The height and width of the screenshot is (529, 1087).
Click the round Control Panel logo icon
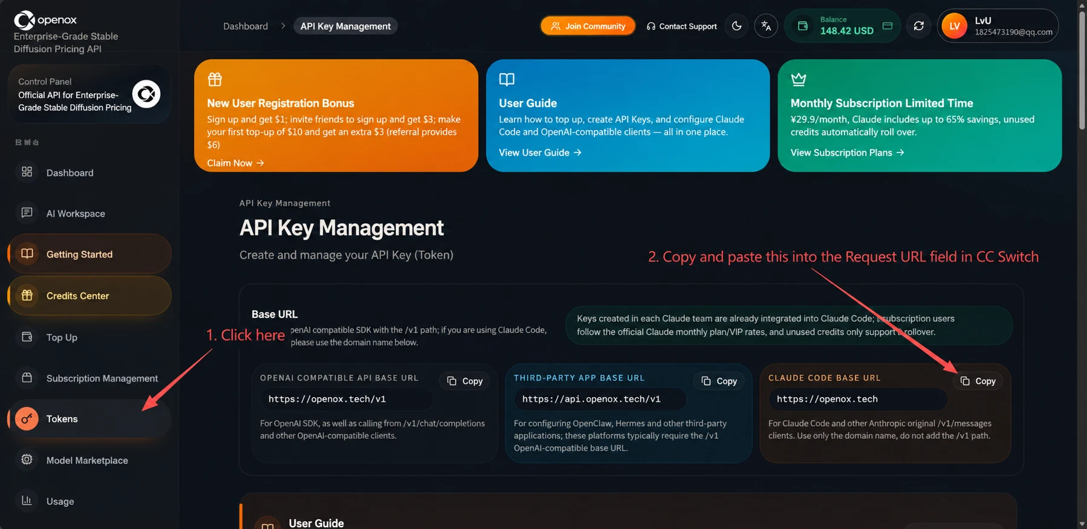tap(146, 94)
